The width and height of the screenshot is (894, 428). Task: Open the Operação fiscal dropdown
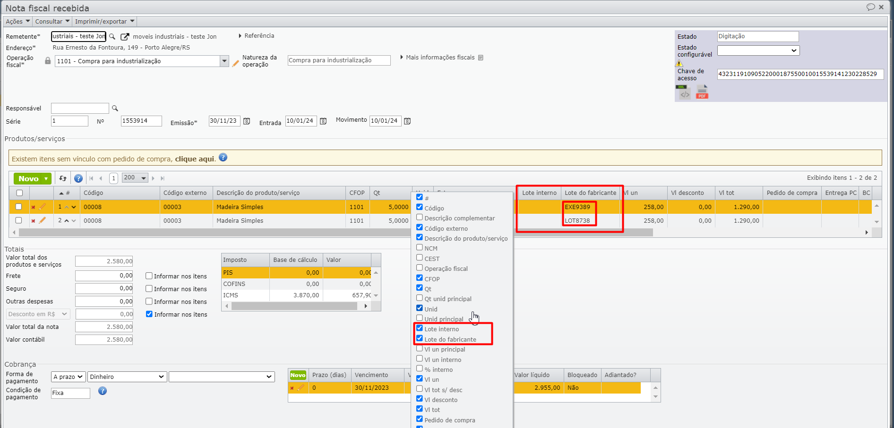pyautogui.click(x=224, y=61)
